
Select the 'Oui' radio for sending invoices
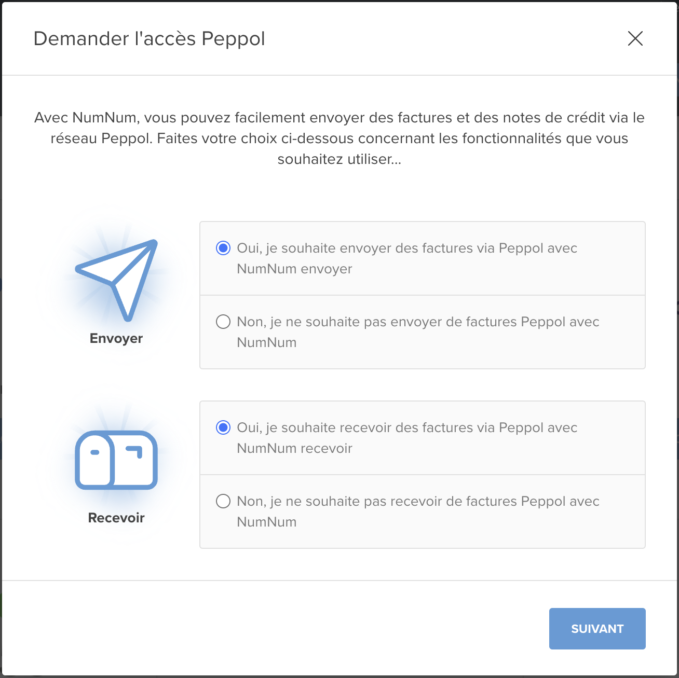[x=223, y=248]
